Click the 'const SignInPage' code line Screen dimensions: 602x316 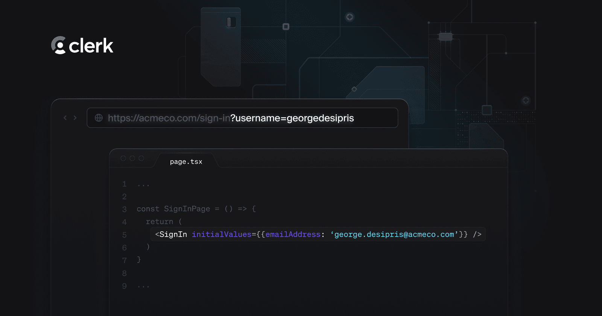tap(196, 209)
